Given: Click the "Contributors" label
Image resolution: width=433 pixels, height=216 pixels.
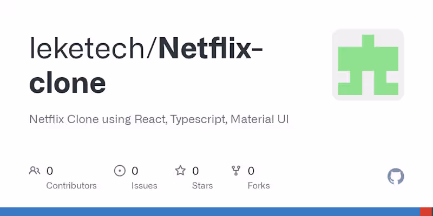Looking at the screenshot, I should 71,186.
